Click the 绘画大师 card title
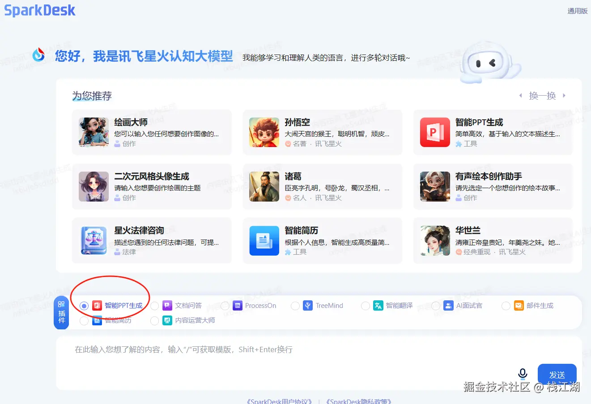This screenshot has width=591, height=404. click(131, 122)
